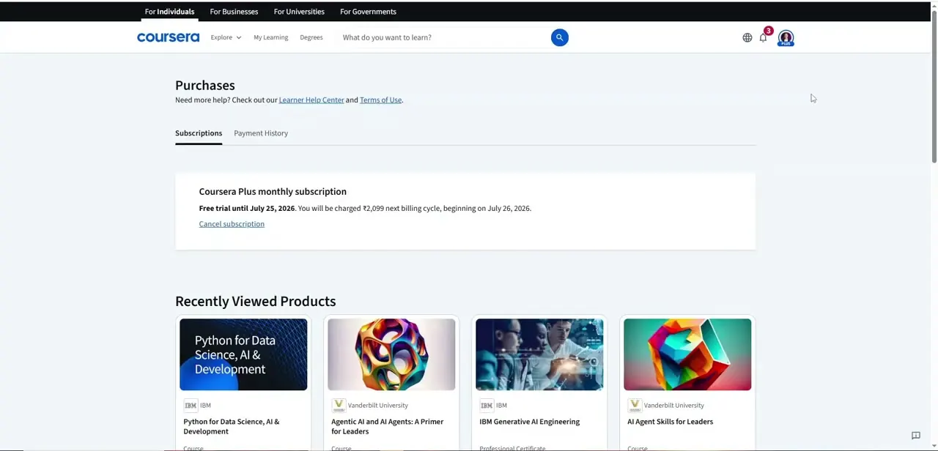Switch to the Payment History tab
This screenshot has height=451, width=938.
[261, 133]
